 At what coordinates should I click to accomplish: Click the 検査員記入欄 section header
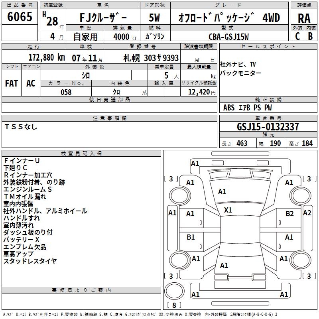click(81, 154)
